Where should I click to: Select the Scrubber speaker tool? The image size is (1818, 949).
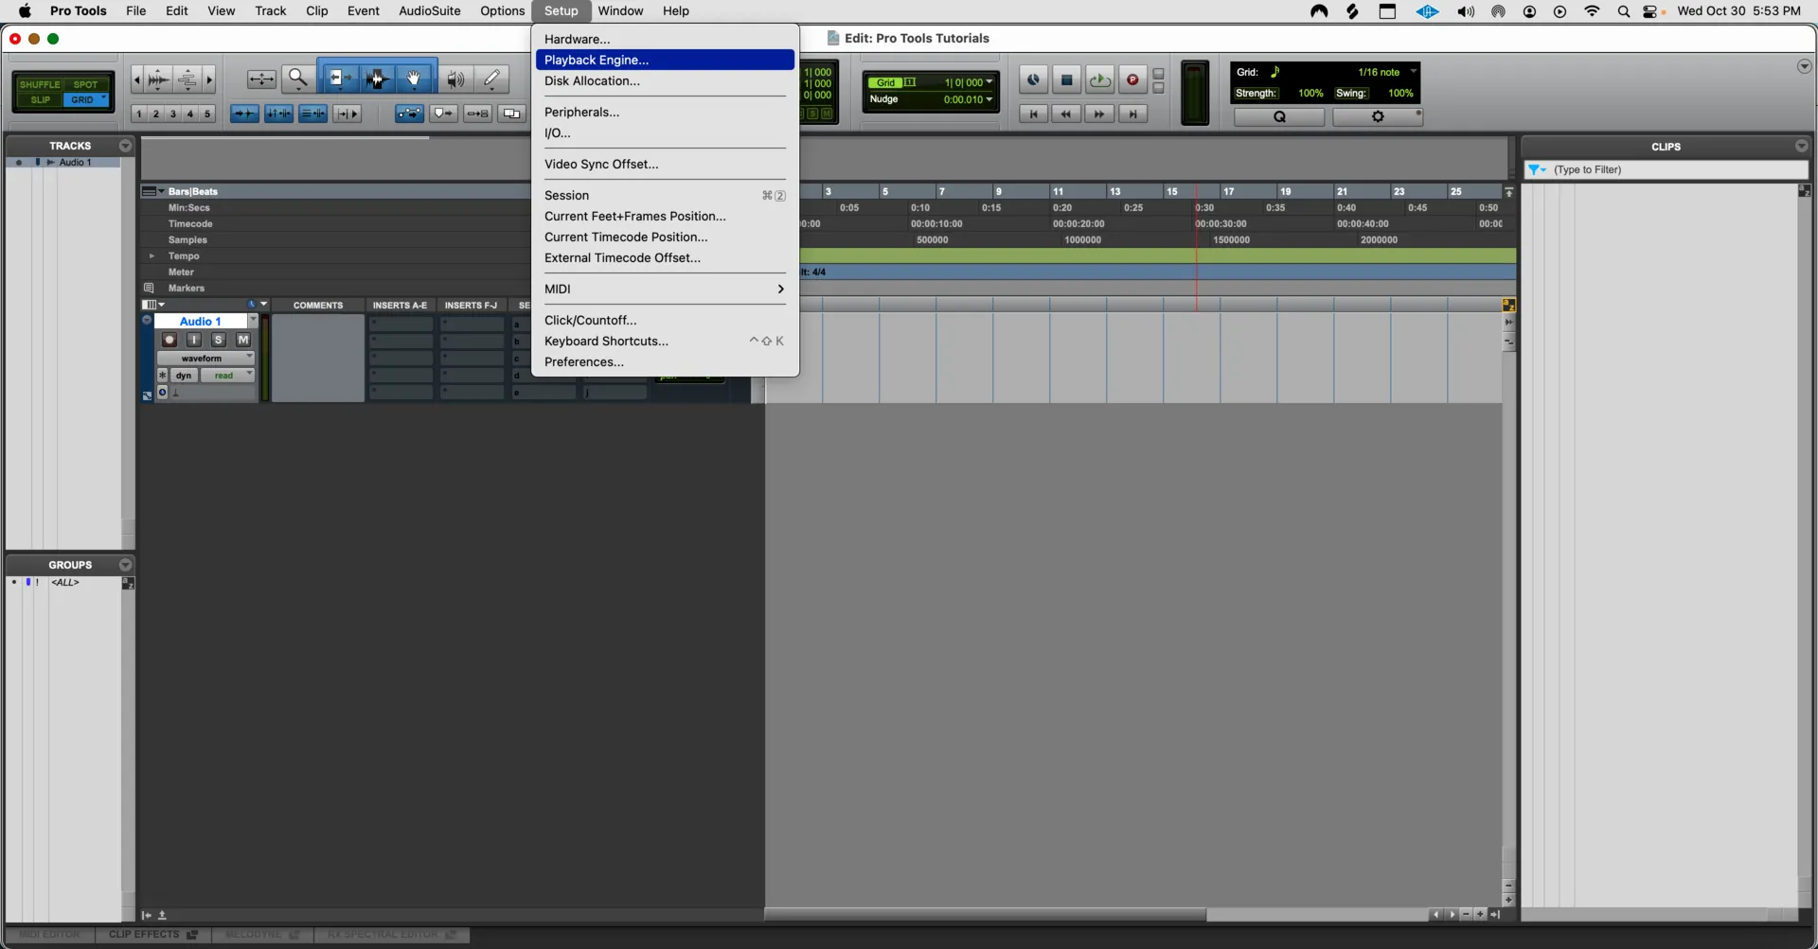click(455, 79)
